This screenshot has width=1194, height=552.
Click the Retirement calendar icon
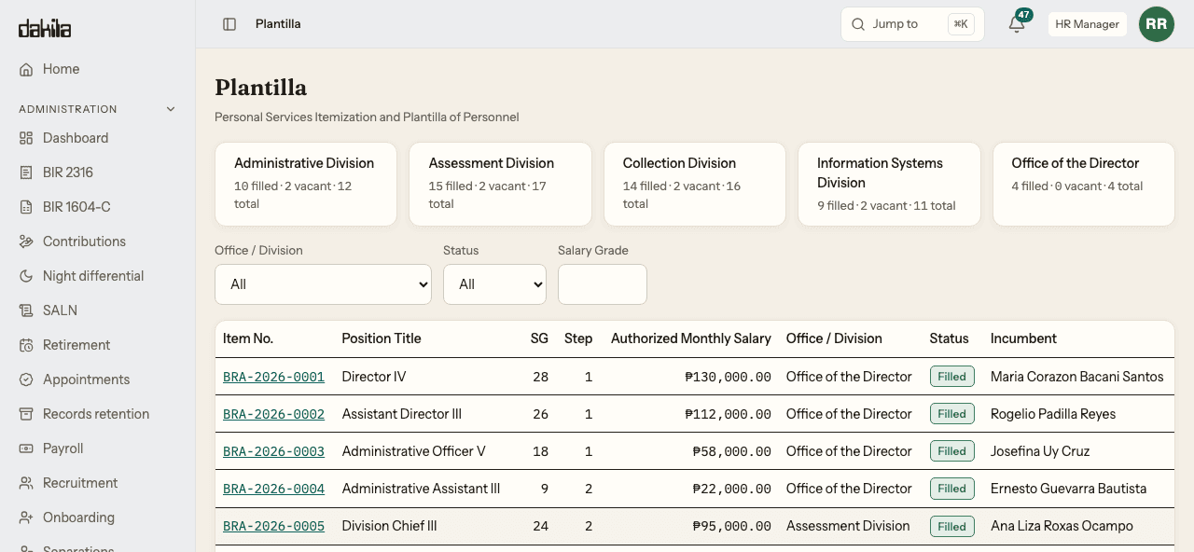(x=26, y=345)
